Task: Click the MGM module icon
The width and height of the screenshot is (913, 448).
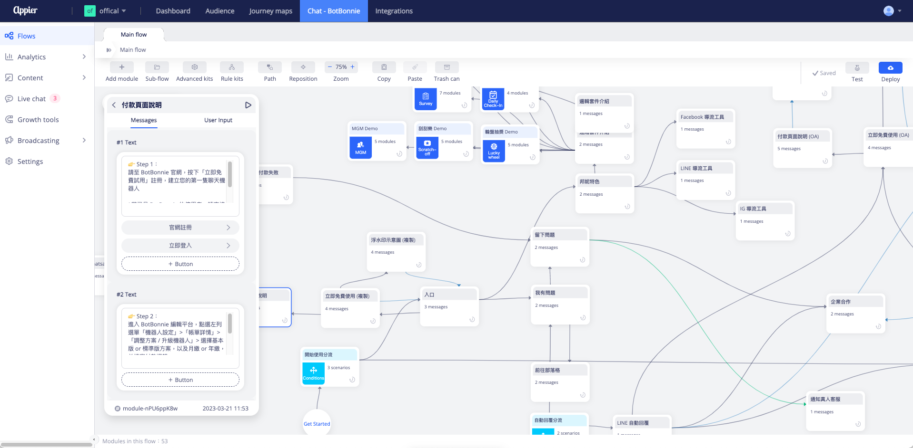Action: [360, 147]
